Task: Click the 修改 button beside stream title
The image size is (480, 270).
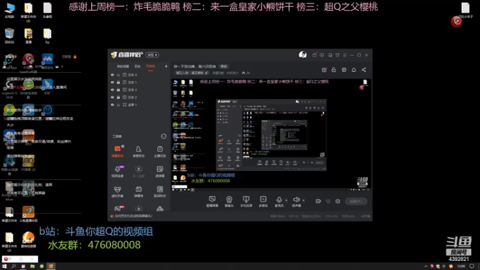Action: point(224,67)
